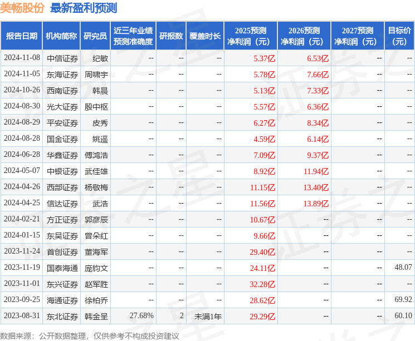Select the 2025预测净利润 column header

(x=251, y=36)
